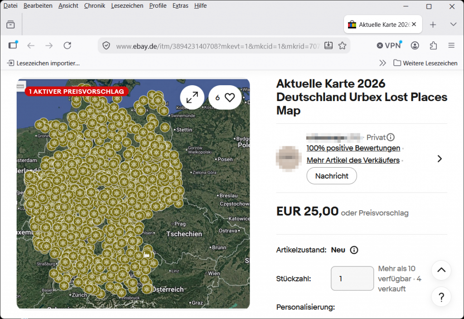Open the Firefox account icon
464x319 pixels.
pos(415,46)
